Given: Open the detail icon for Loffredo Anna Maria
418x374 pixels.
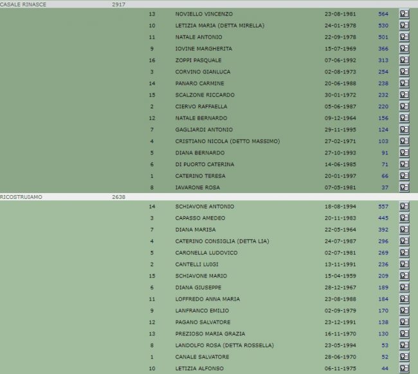Looking at the screenshot, I should tap(404, 299).
